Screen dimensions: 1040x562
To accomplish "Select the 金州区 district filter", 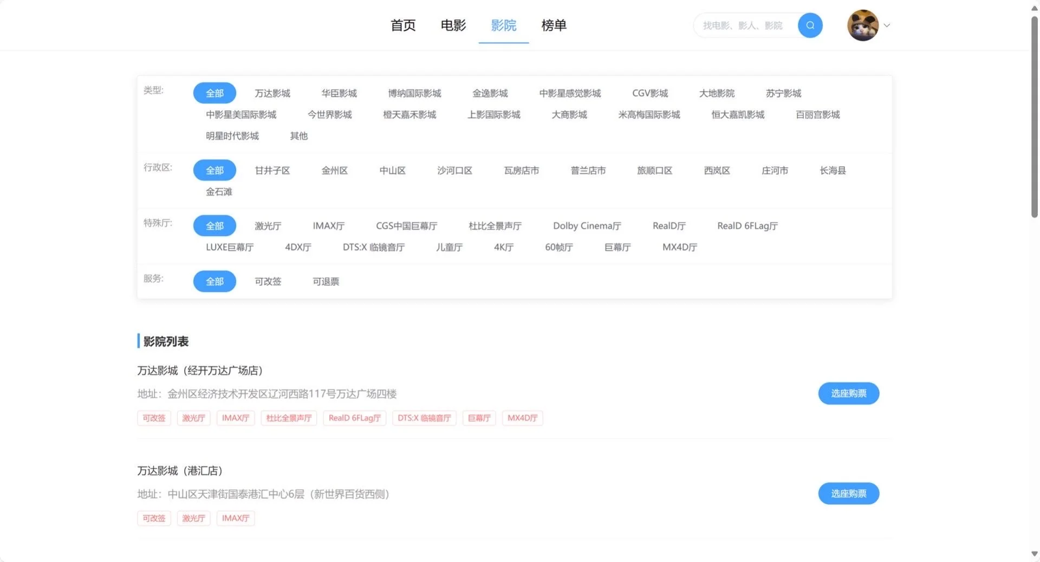I will tap(334, 170).
